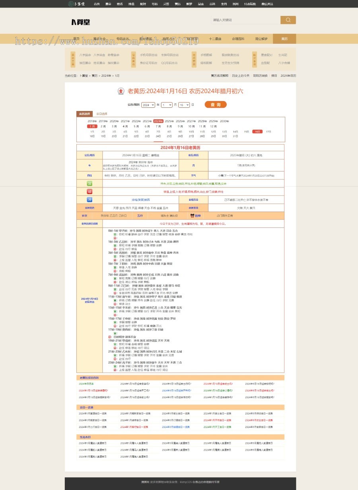Viewport: 358px width, 490px height.
Task: Open the day dropdown showing 16
Action: (x=184, y=105)
